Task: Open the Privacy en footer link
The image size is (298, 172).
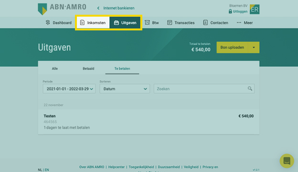Action: pyautogui.click(x=210, y=167)
